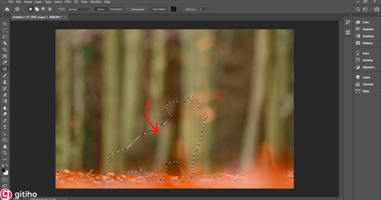
Task: Enable the Transparent checkbox
Action: click(129, 9)
